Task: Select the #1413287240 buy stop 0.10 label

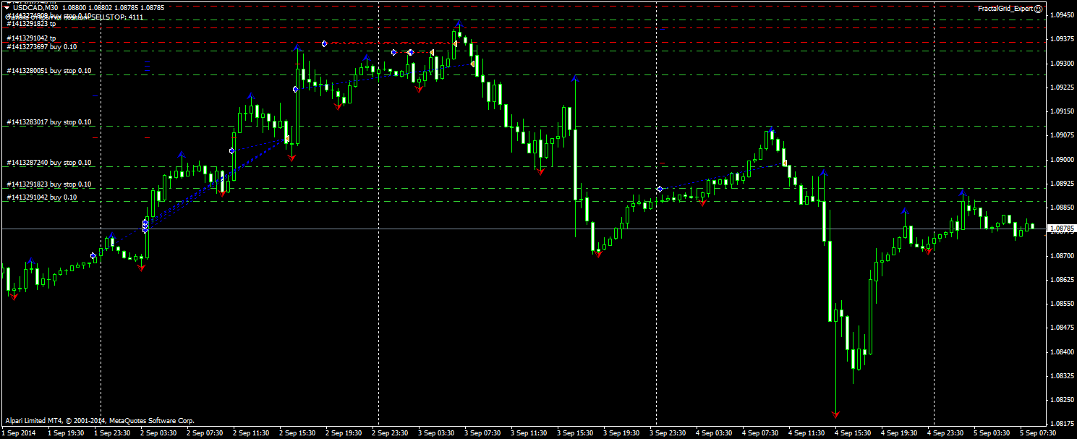Action: click(49, 163)
